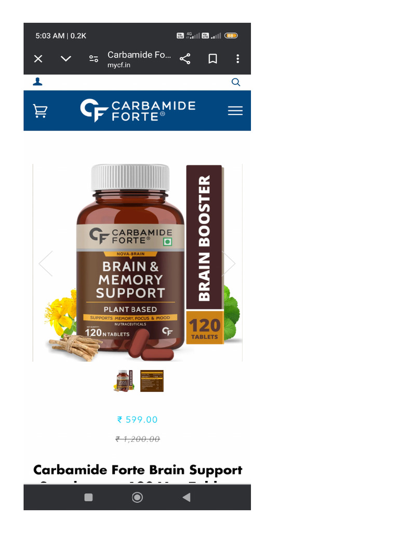The image size is (399, 533).
Task: Tap Android back triangle button
Action: point(187,497)
